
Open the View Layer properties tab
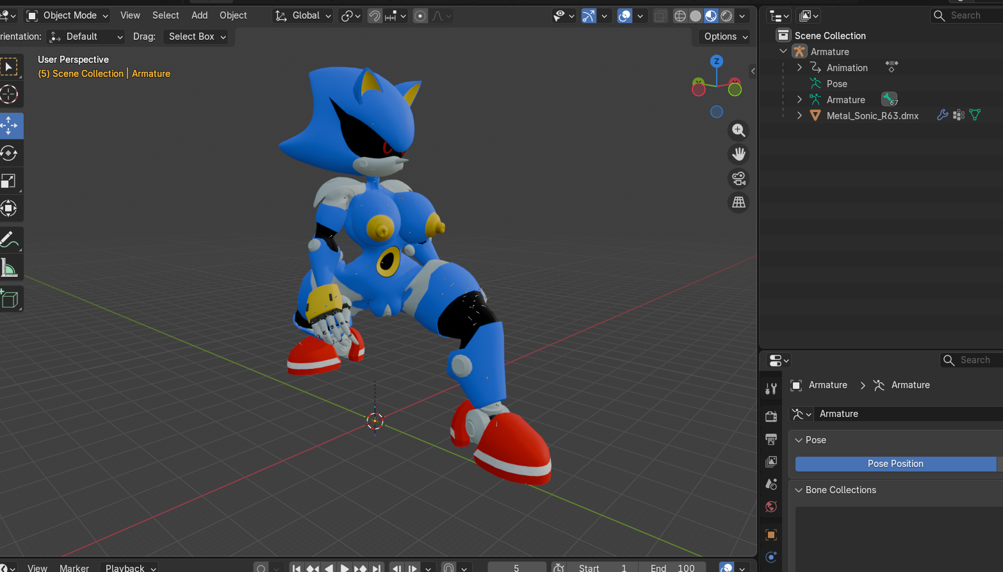pos(771,462)
